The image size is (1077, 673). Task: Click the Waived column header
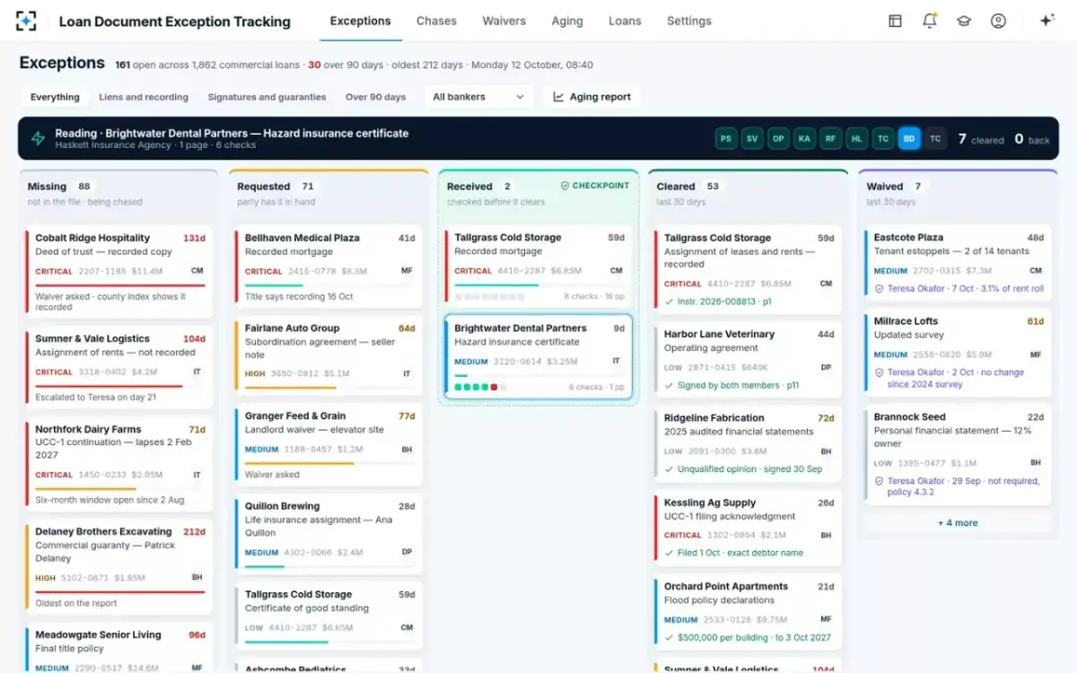958,193
